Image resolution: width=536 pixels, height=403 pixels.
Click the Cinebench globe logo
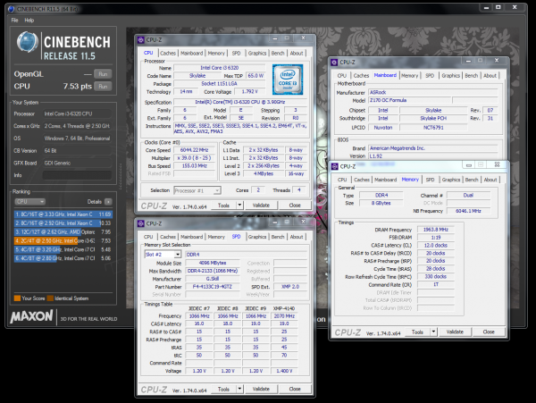tap(27, 42)
